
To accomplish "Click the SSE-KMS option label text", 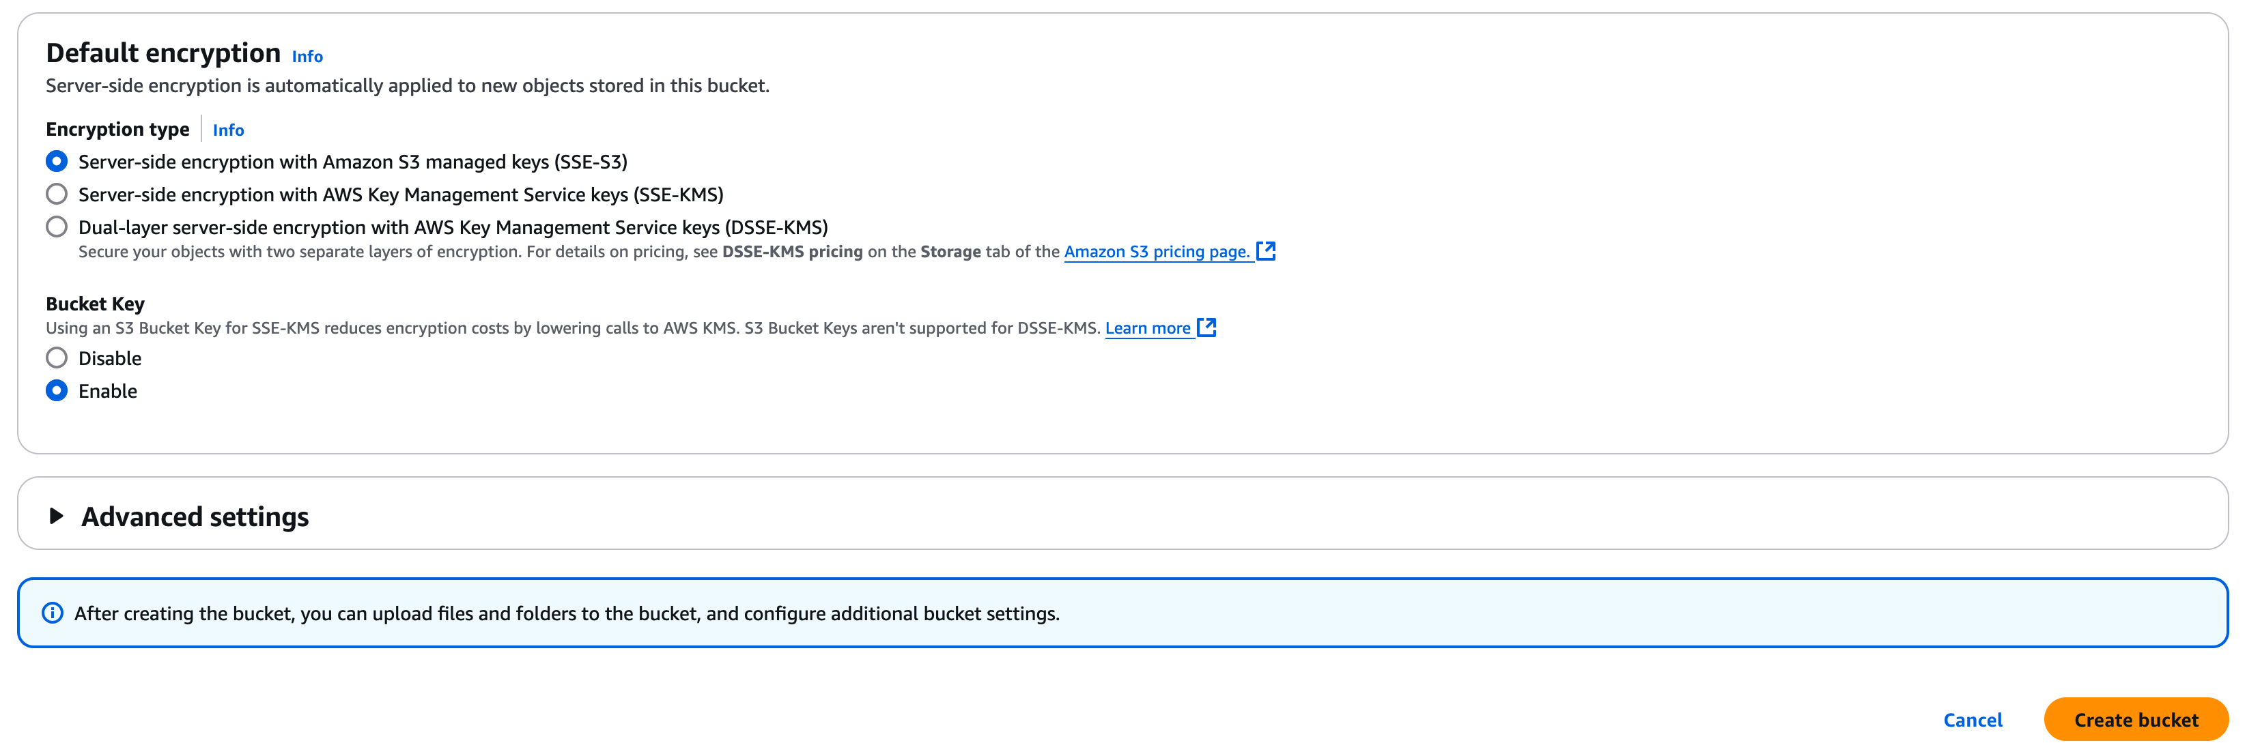I will coord(400,194).
